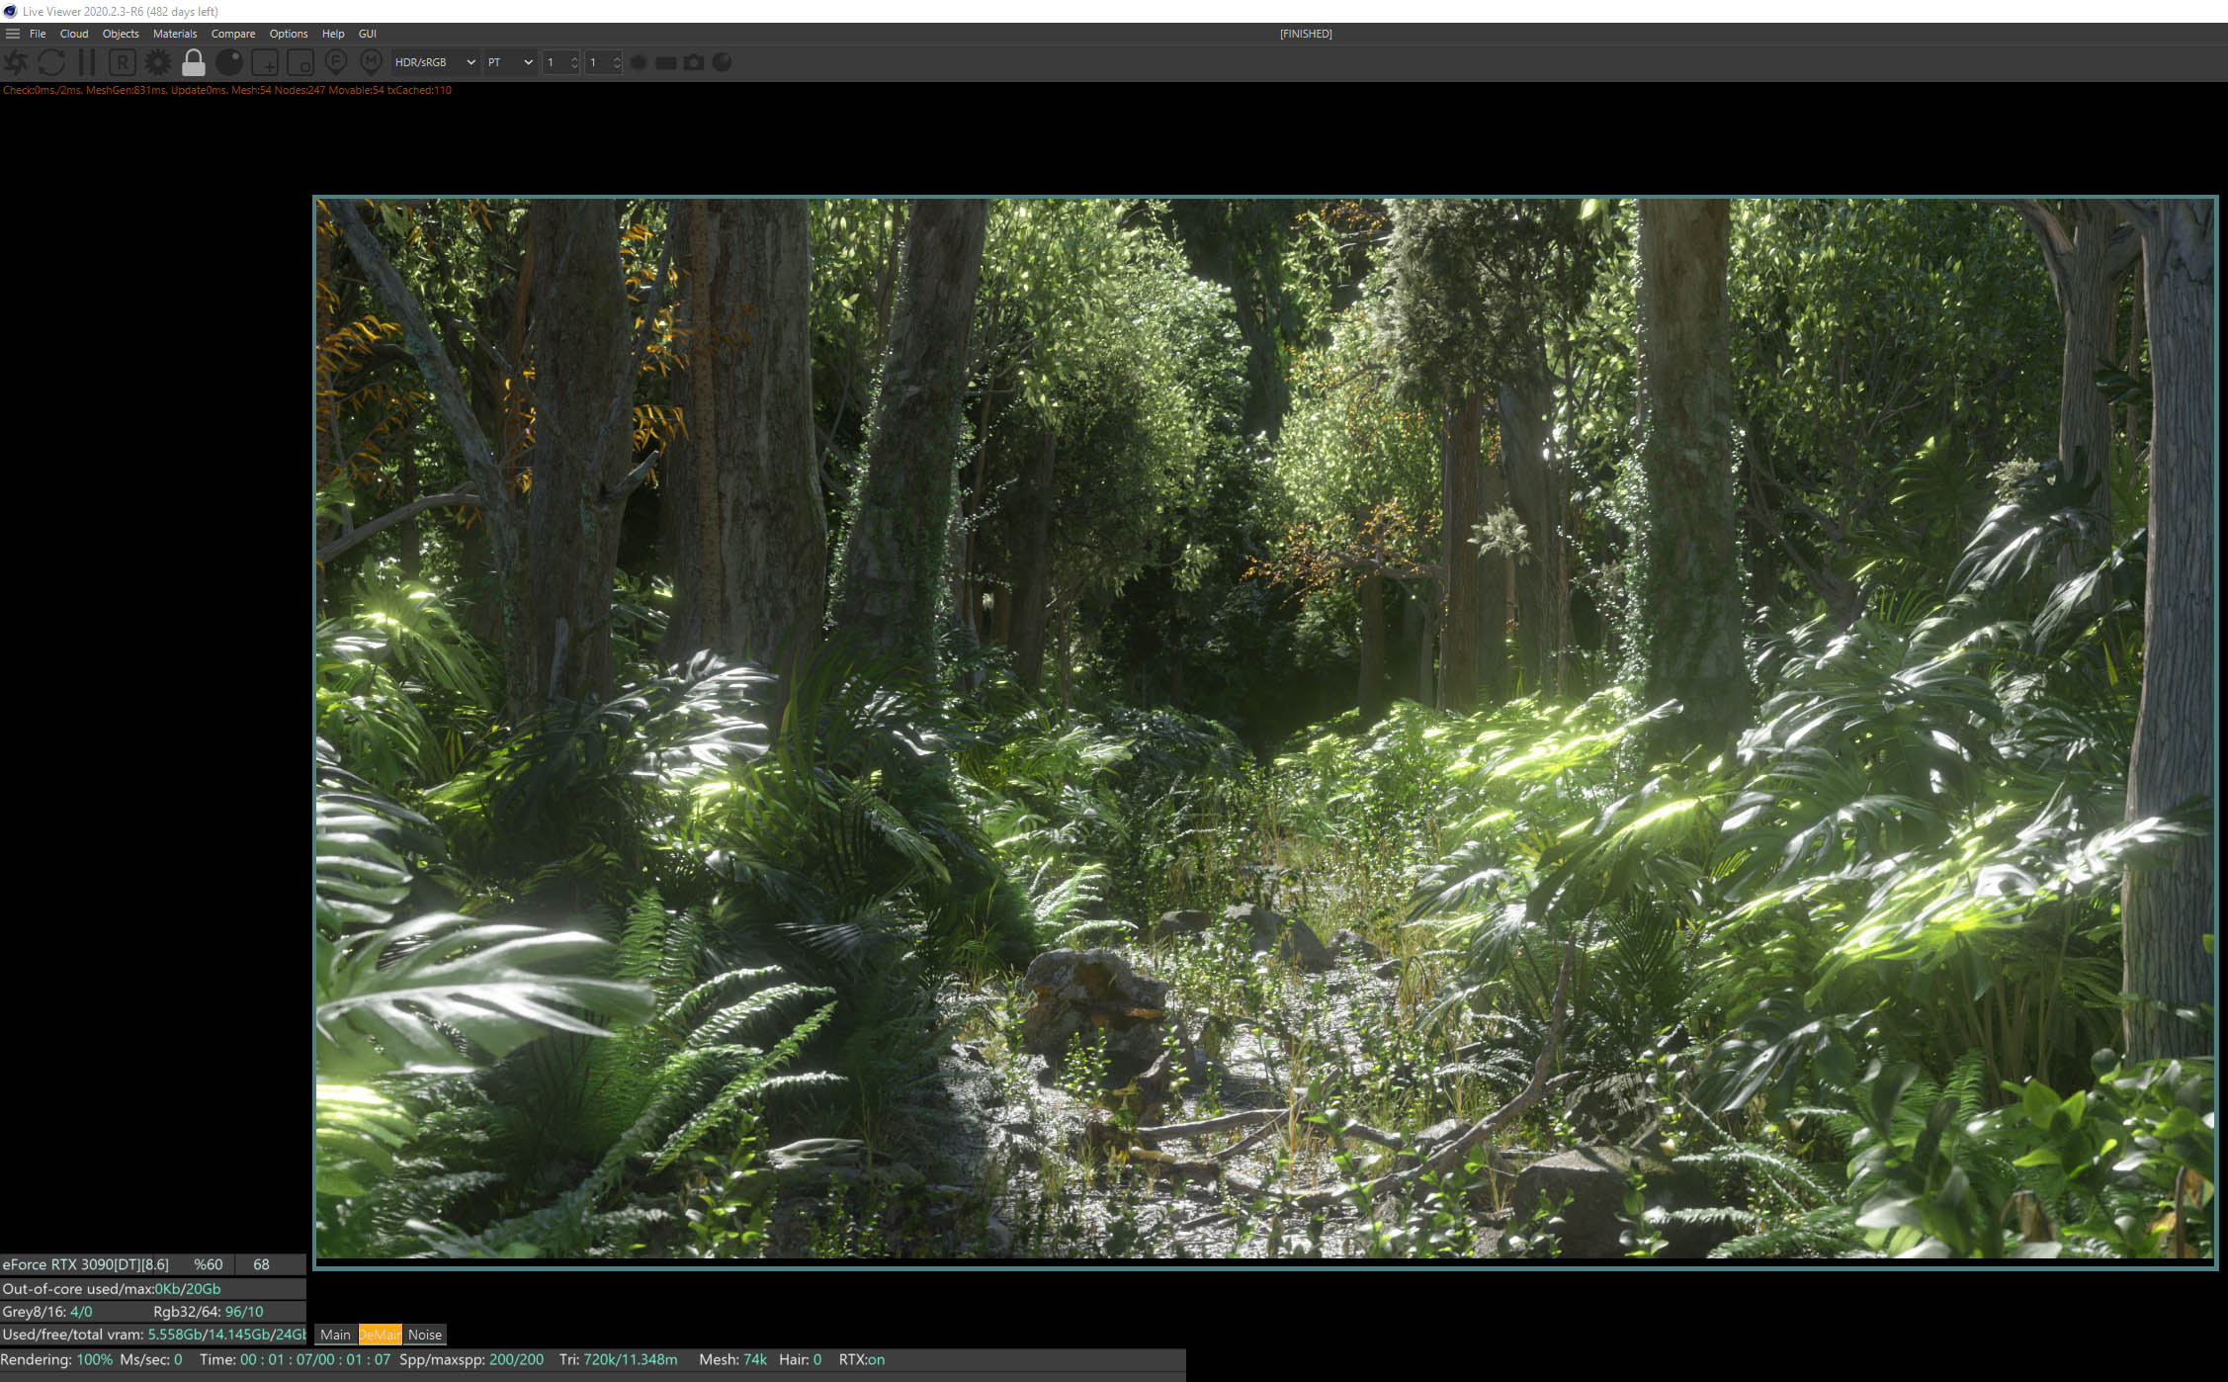Open render settings gear icon
This screenshot has height=1382, width=2228.
tap(157, 62)
